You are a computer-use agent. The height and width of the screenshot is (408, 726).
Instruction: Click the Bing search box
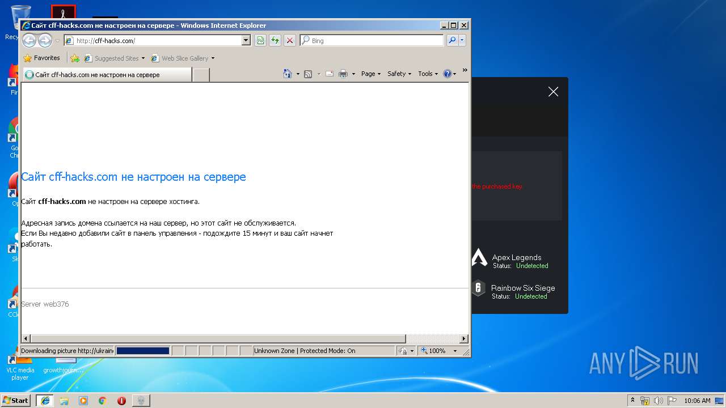coord(372,40)
